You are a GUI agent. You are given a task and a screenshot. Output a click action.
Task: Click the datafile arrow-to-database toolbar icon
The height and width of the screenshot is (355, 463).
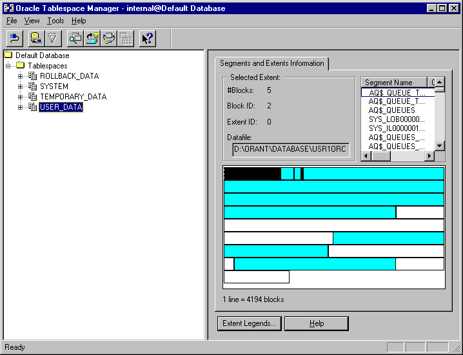point(92,39)
